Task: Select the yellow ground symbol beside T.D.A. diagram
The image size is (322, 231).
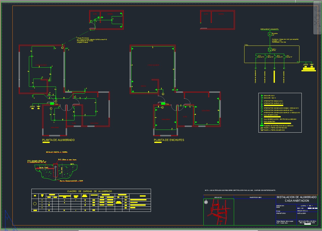Action: pos(308,67)
